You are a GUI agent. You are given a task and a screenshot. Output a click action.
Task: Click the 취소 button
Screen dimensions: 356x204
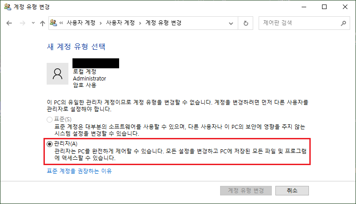[292, 190]
